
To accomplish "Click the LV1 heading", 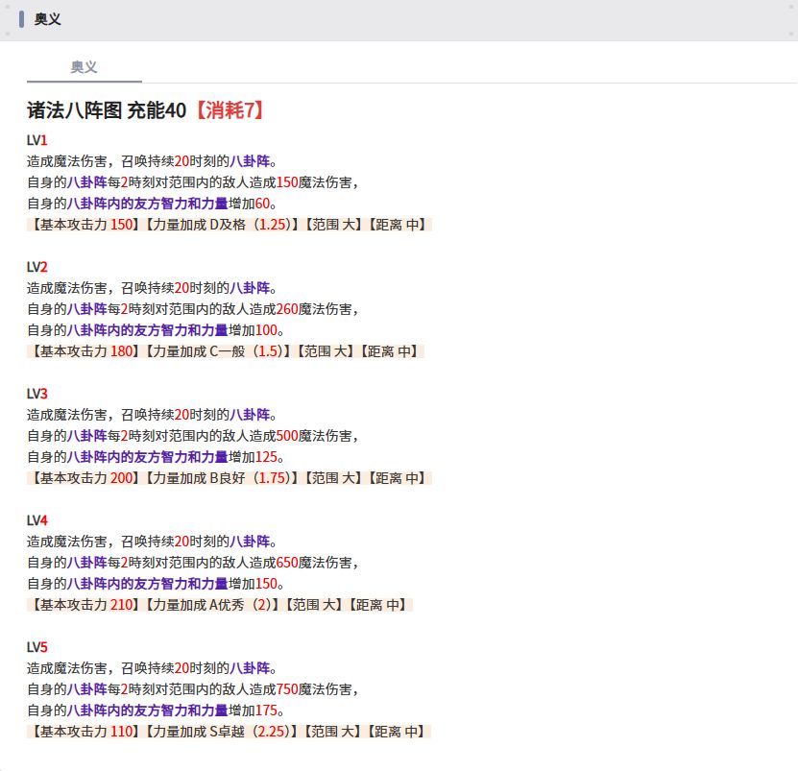I will [x=37, y=140].
